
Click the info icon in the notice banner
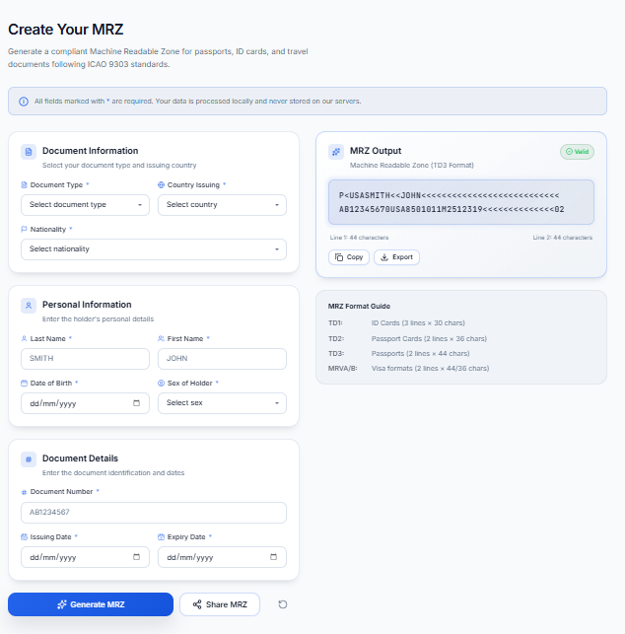click(x=24, y=101)
